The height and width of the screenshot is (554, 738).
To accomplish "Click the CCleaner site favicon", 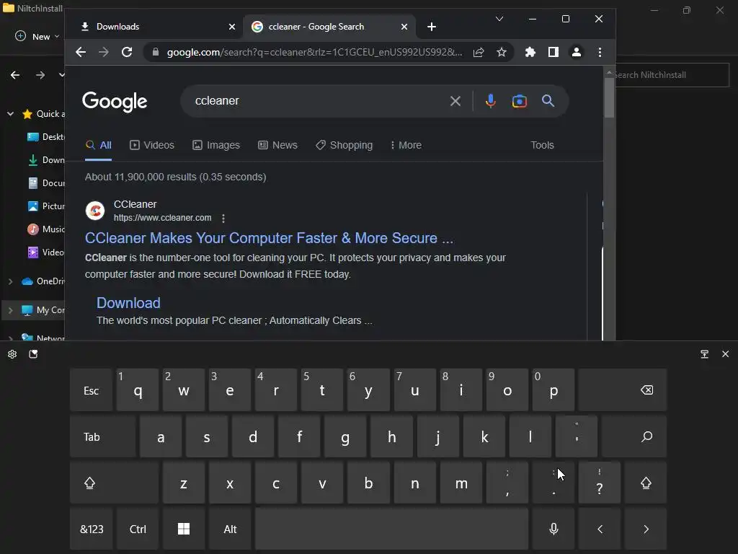I will (x=95, y=211).
